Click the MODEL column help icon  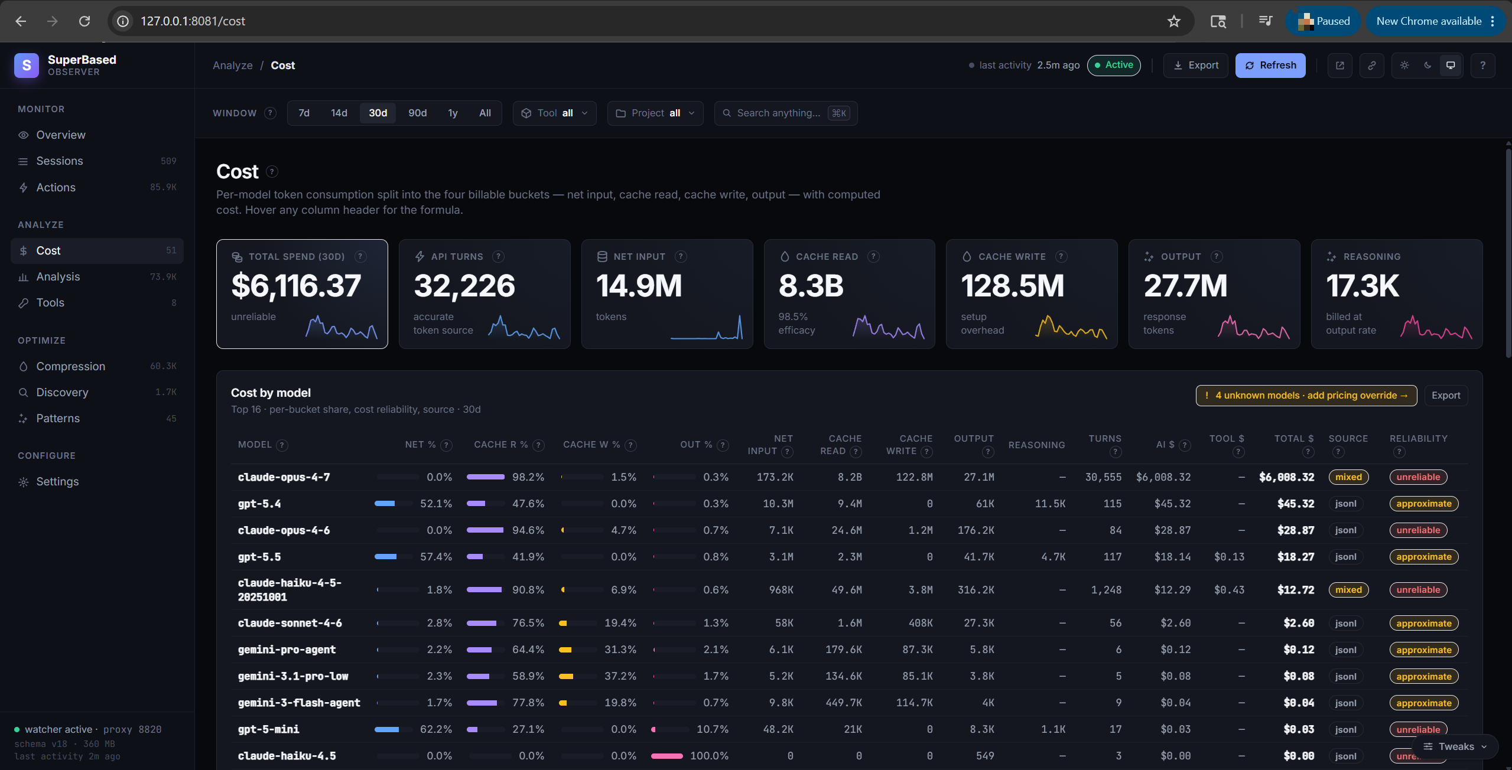[282, 445]
